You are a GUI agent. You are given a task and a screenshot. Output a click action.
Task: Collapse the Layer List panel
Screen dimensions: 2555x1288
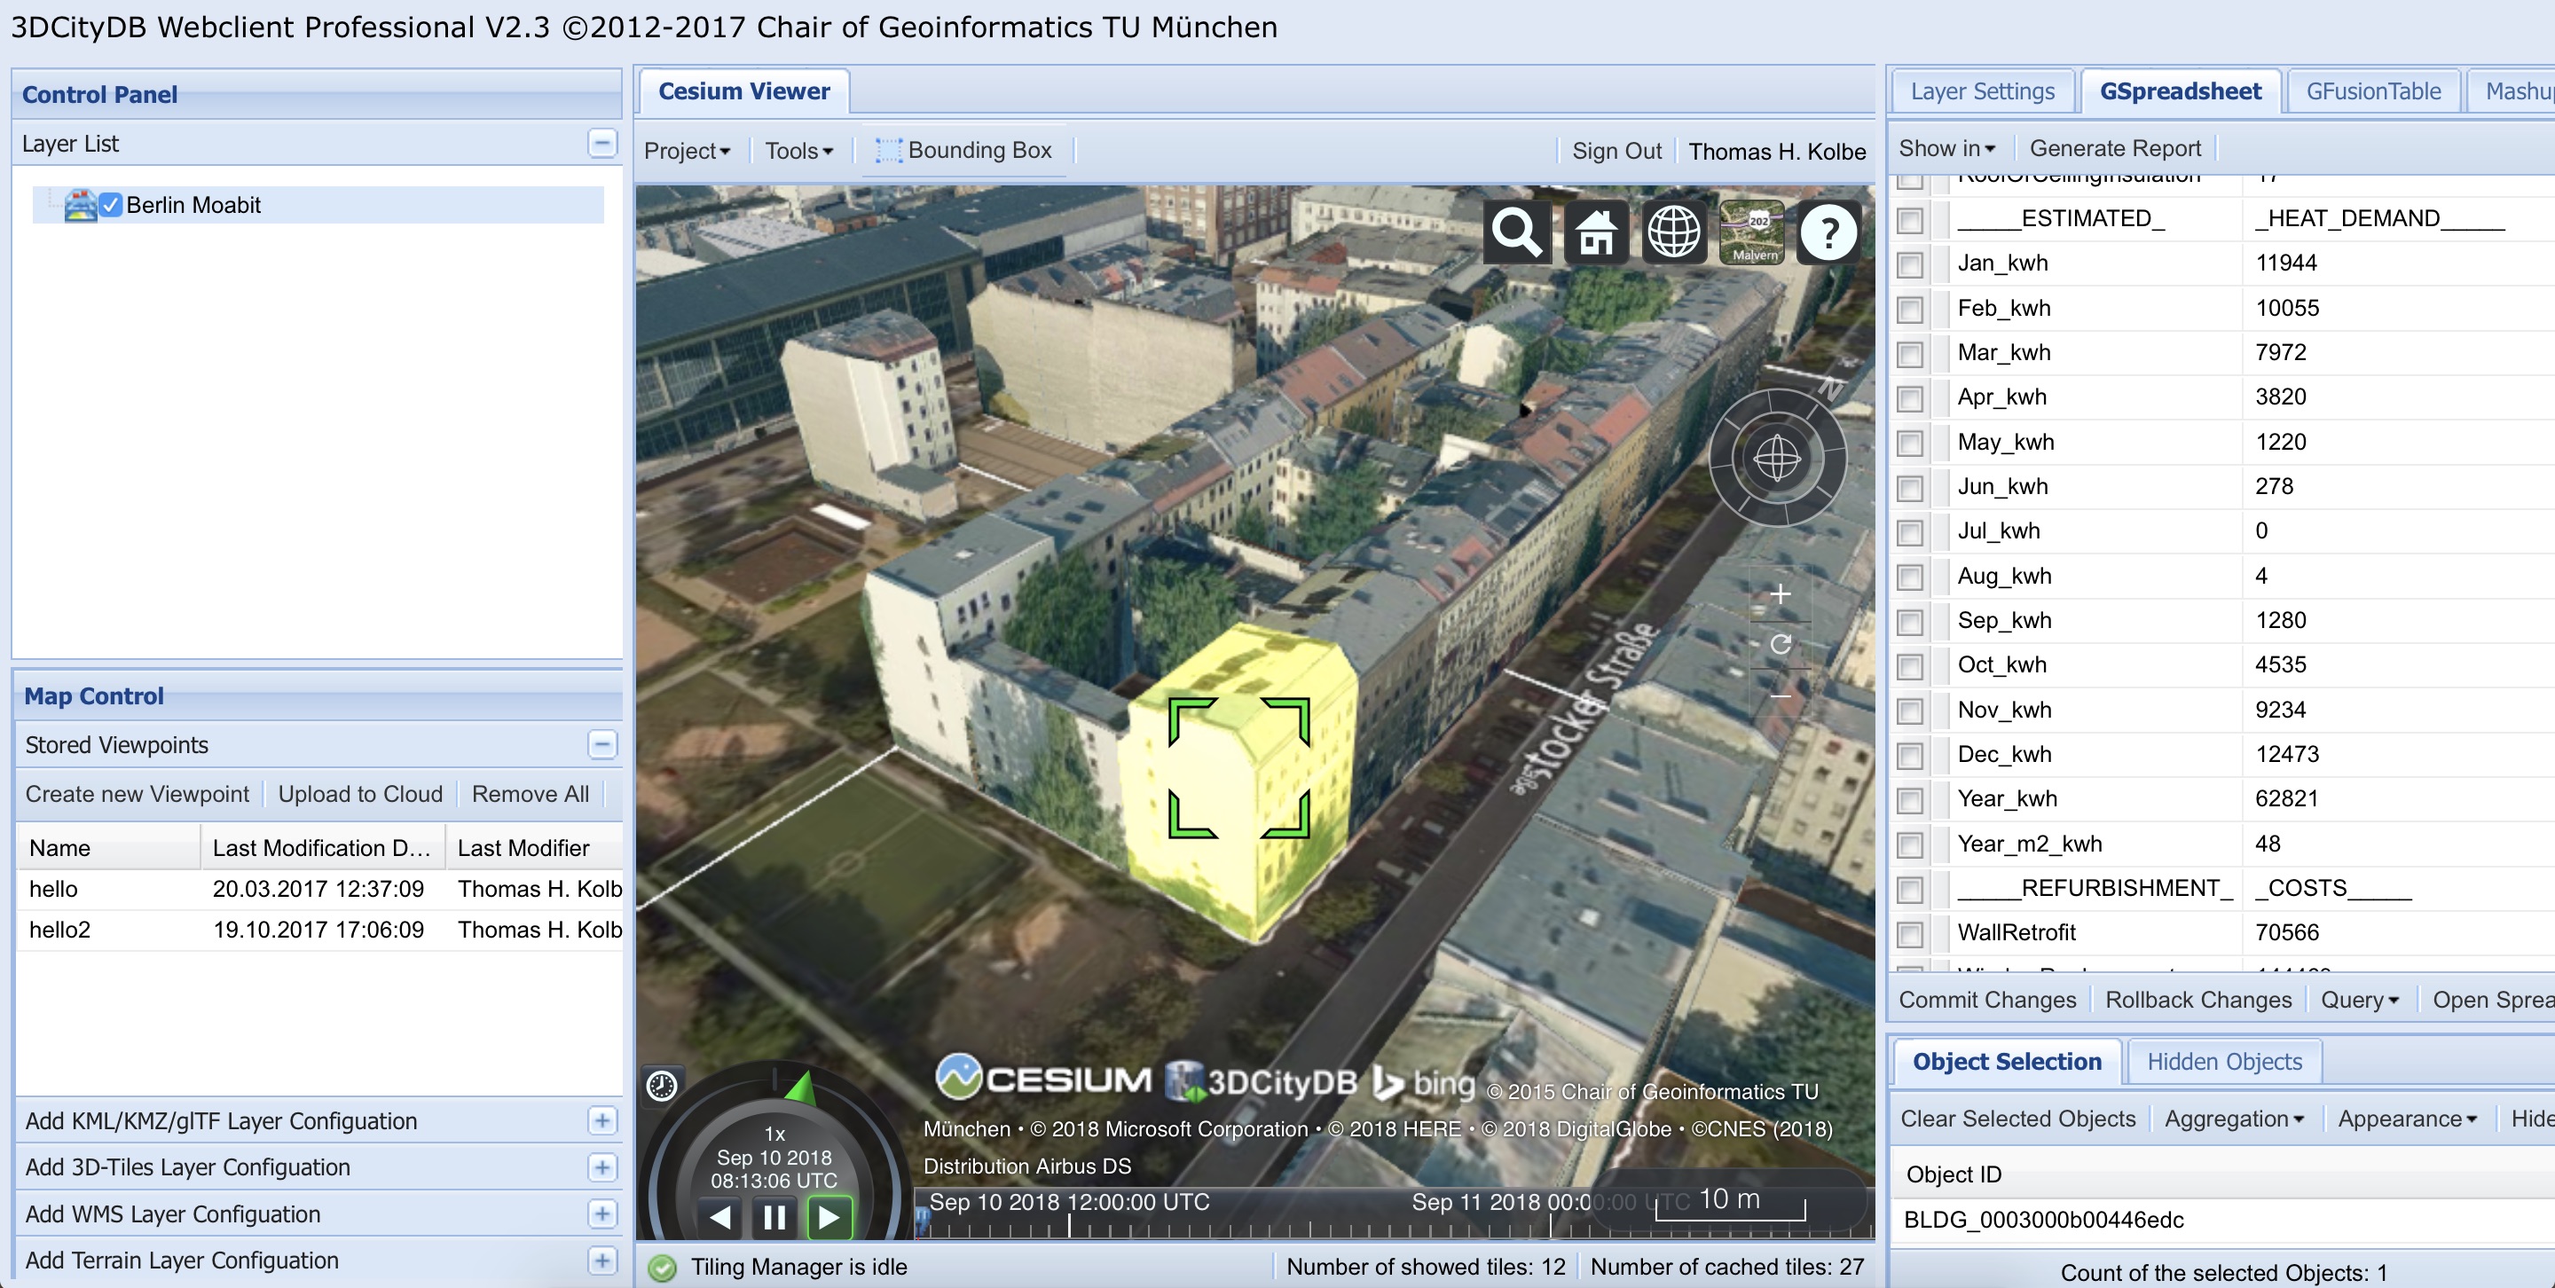tap(602, 144)
